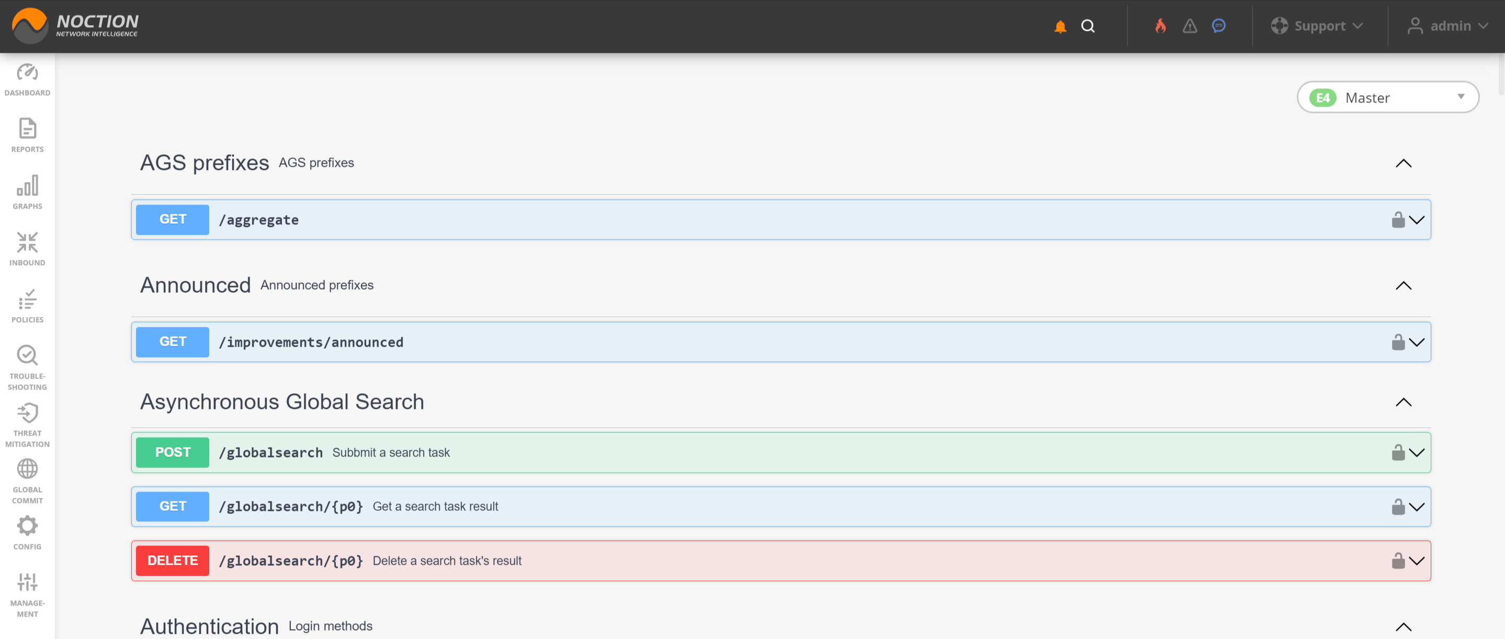Open Global Commit in sidebar
Image resolution: width=1505 pixels, height=639 pixels.
27,481
